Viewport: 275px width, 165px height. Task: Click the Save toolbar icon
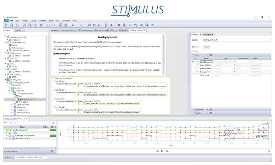(17, 25)
